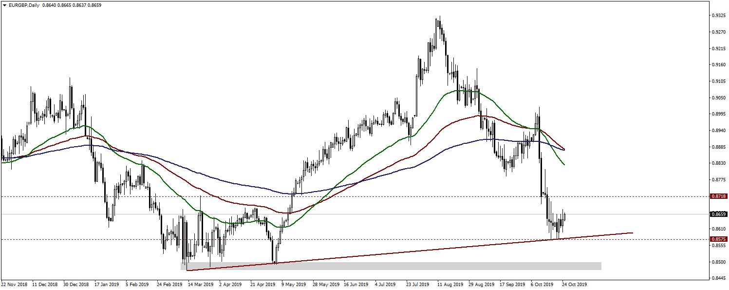Click the 17 Sep 2019 date label

point(512,284)
